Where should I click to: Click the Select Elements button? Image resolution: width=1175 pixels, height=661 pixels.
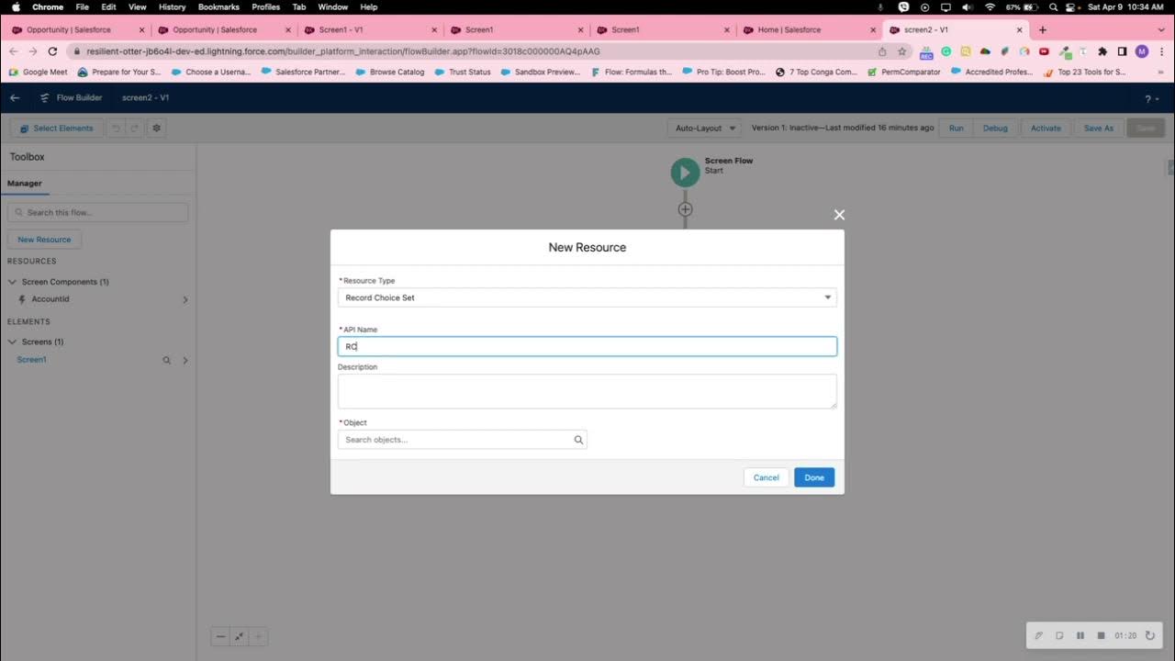coord(55,129)
